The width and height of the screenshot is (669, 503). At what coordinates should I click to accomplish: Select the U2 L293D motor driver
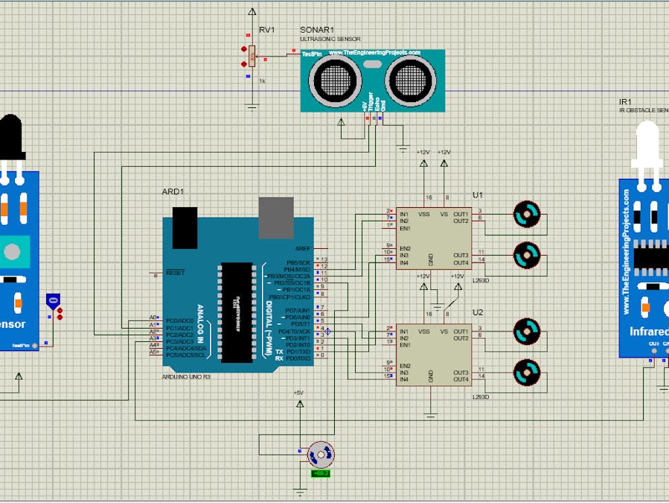point(434,355)
